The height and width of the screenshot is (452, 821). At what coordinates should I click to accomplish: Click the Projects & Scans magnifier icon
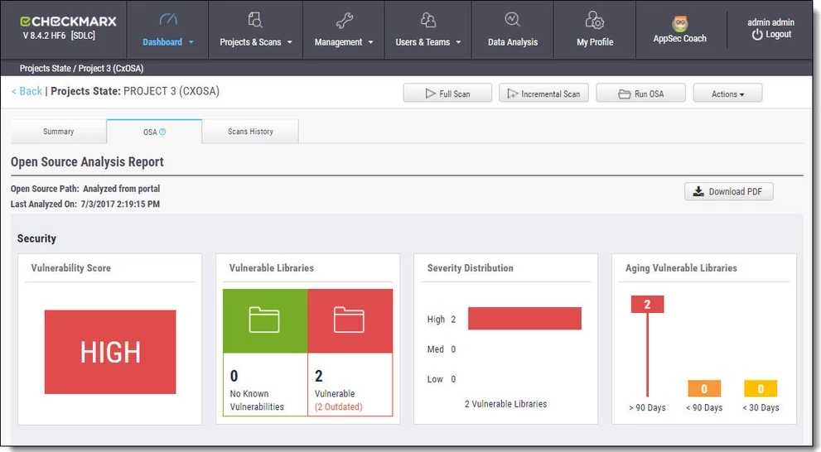tap(255, 20)
